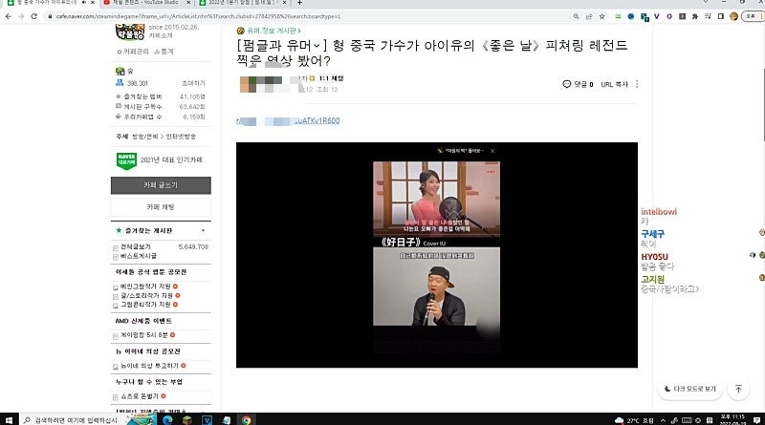Click the intelbowl chat username
This screenshot has width=765, height=425.
click(x=659, y=212)
